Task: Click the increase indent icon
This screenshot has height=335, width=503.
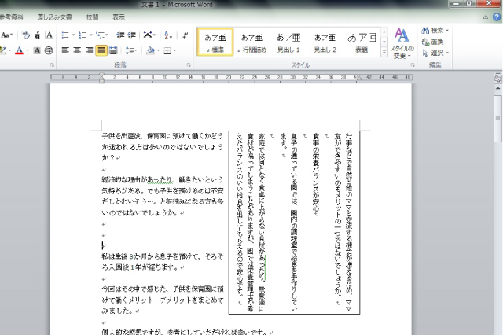Action: click(x=132, y=35)
